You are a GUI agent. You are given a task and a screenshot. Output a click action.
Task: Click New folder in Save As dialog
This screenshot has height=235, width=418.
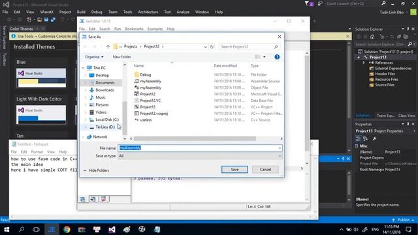tap(122, 57)
